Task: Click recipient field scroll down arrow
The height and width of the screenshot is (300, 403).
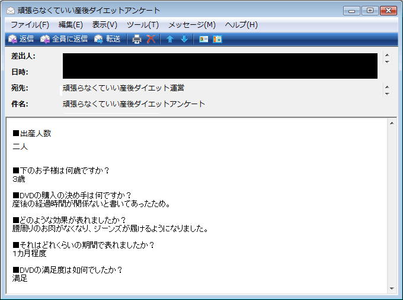Action: pos(387,93)
